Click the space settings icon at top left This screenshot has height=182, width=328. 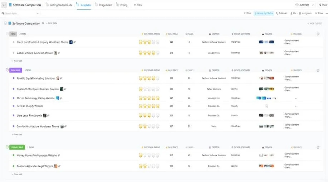tap(4, 5)
